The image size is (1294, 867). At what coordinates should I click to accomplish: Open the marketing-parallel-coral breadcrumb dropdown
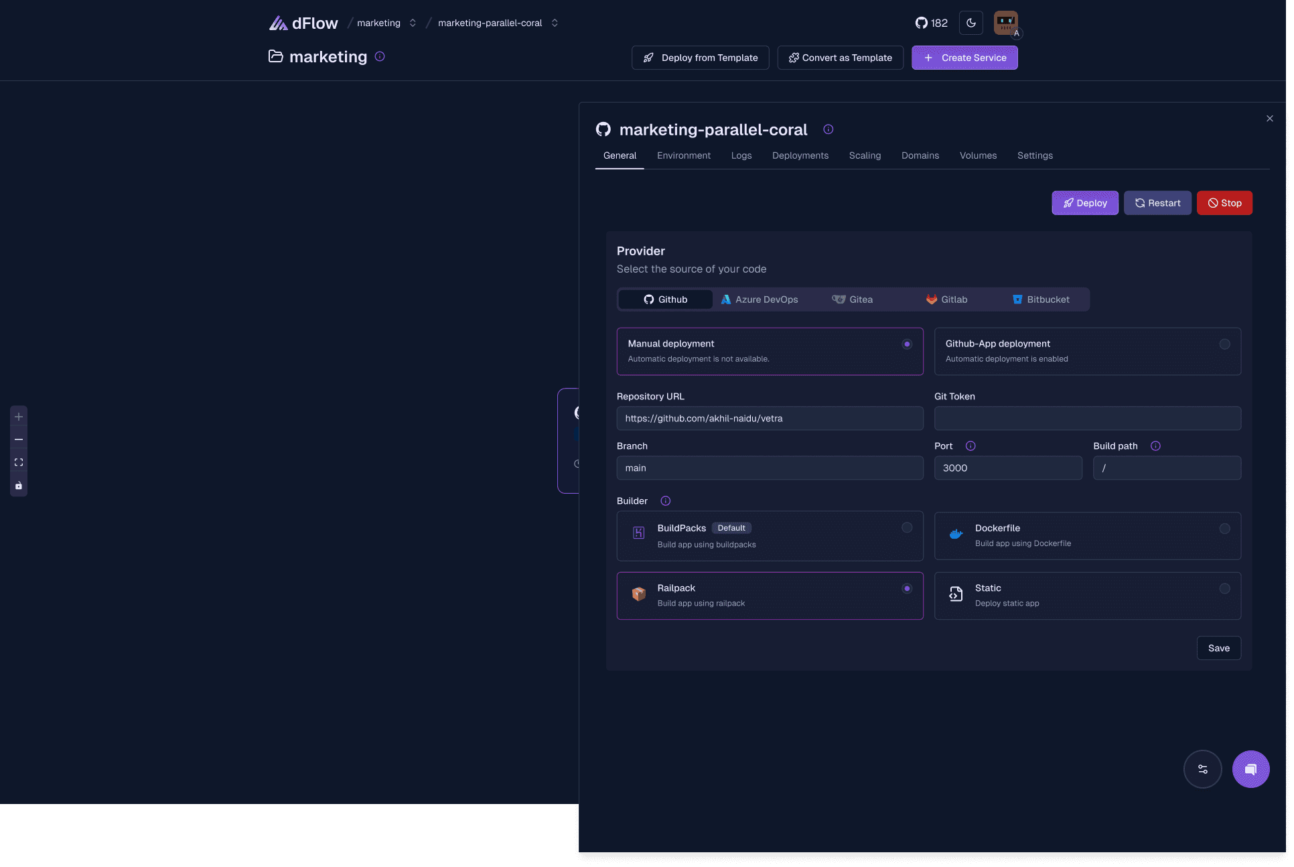tap(555, 22)
